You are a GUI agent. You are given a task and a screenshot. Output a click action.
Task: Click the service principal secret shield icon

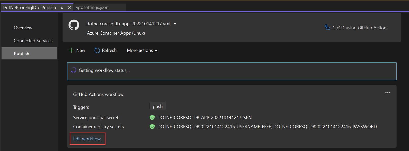(152, 118)
